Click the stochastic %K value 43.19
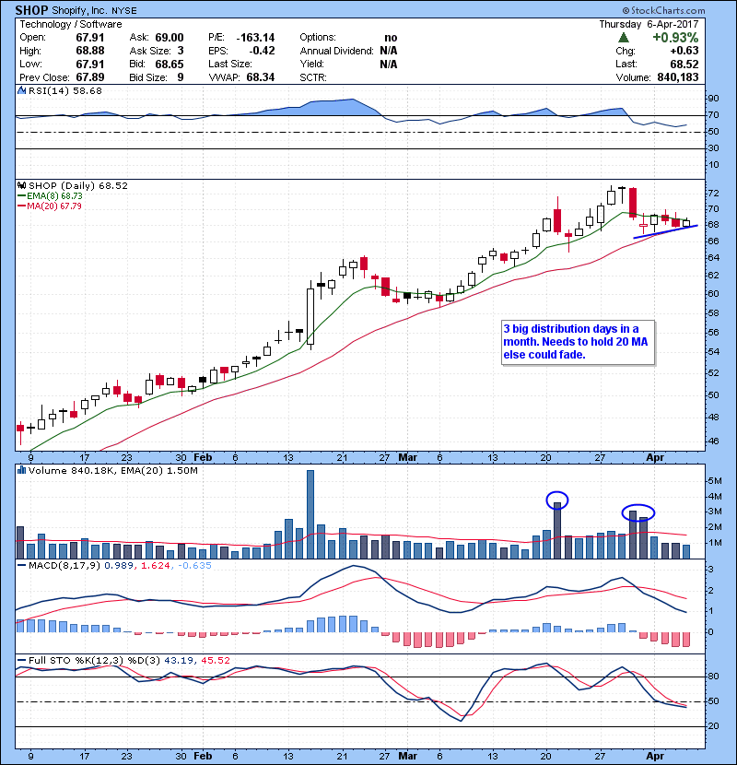This screenshot has height=765, width=737. click(178, 661)
